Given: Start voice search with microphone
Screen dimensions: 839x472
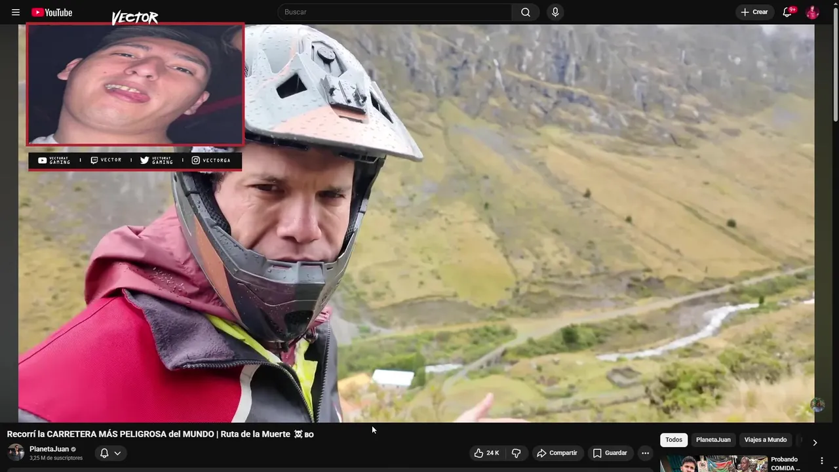Looking at the screenshot, I should click(555, 12).
